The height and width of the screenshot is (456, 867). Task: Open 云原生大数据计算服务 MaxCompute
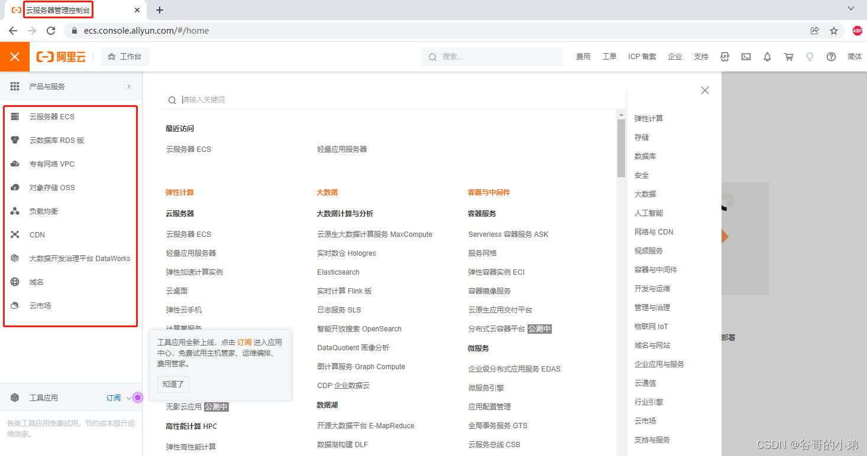click(x=374, y=234)
